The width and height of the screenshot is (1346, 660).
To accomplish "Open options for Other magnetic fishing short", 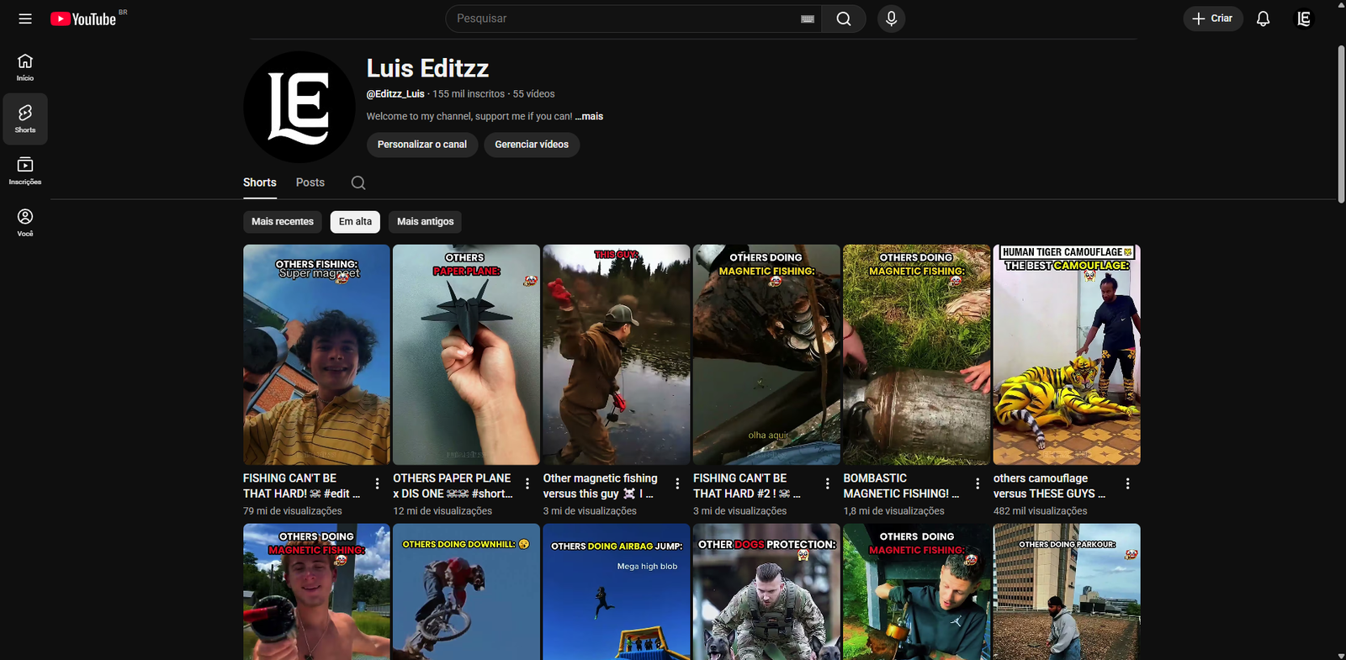I will pyautogui.click(x=677, y=483).
